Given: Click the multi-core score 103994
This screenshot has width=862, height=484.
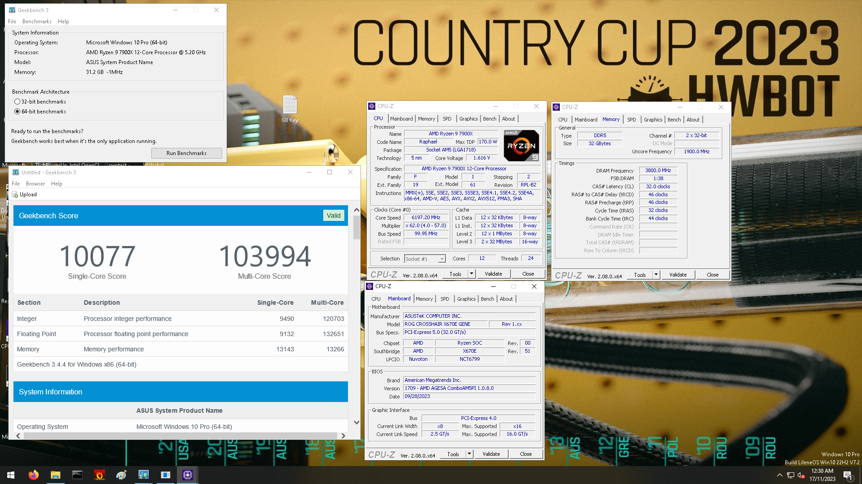Looking at the screenshot, I should (x=264, y=256).
